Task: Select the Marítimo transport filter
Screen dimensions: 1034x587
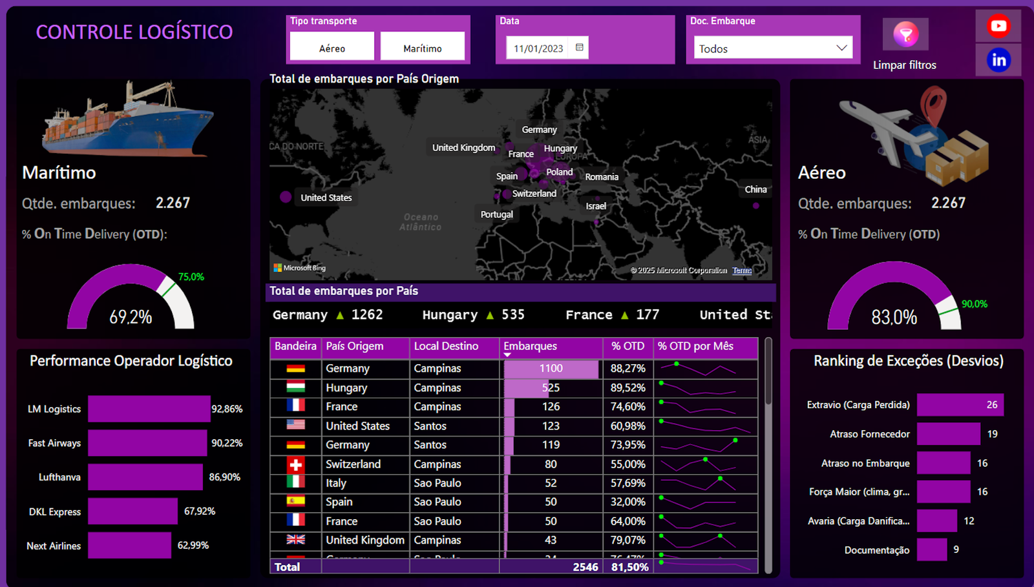Action: click(x=424, y=46)
